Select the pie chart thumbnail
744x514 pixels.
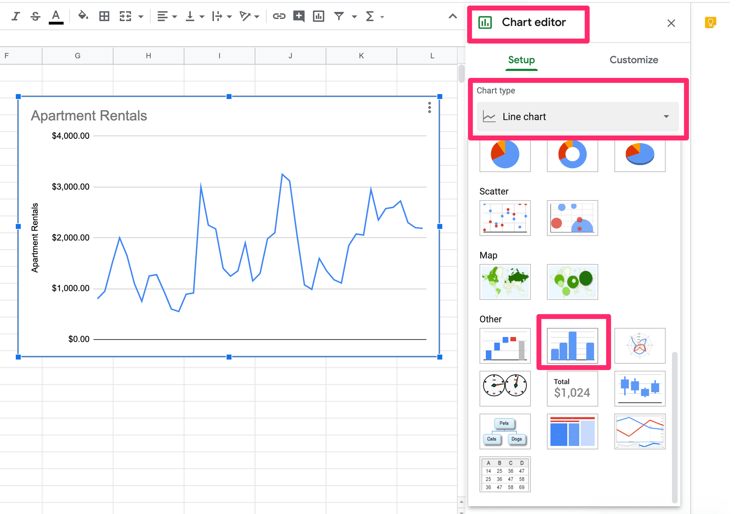coord(505,155)
